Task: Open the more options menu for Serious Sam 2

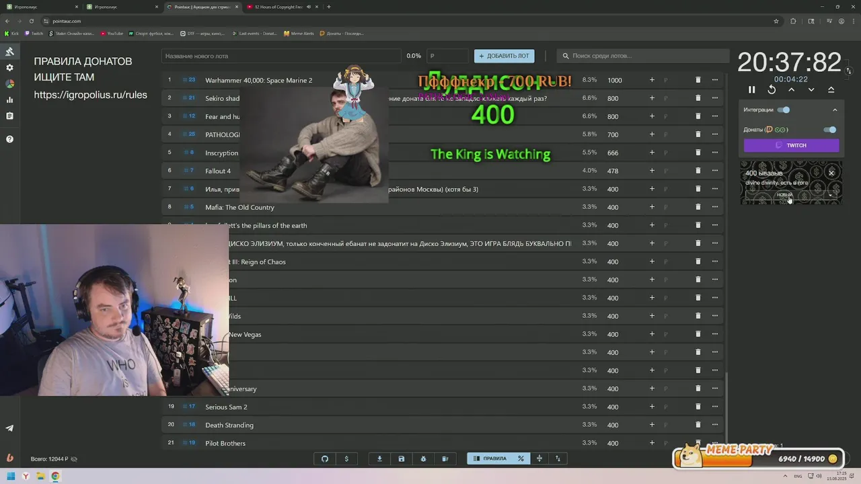Action: pyautogui.click(x=715, y=407)
